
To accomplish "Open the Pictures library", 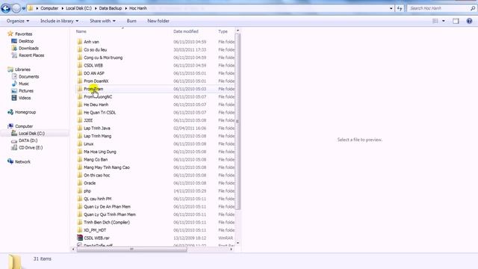I will [x=26, y=90].
